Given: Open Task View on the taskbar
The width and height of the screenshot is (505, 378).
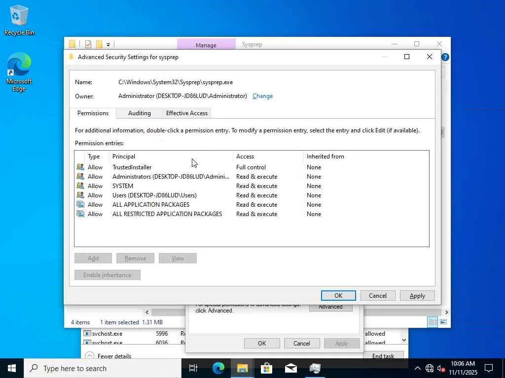Looking at the screenshot, I should pyautogui.click(x=193, y=368).
